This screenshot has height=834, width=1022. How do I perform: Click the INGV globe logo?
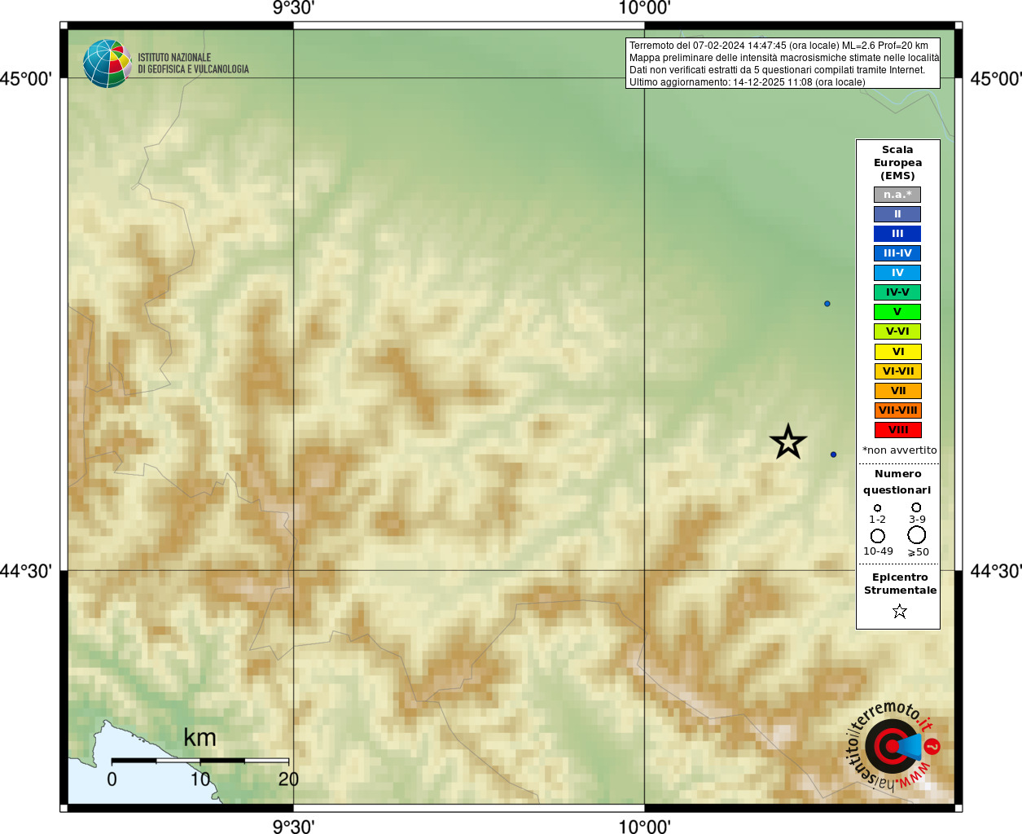[107, 64]
